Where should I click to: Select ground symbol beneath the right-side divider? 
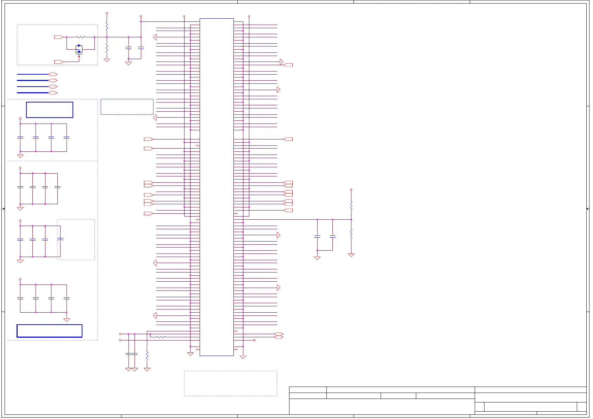pos(351,255)
